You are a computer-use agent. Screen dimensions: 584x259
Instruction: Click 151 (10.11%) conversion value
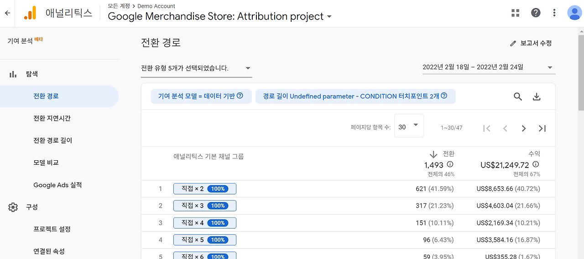pyautogui.click(x=435, y=223)
